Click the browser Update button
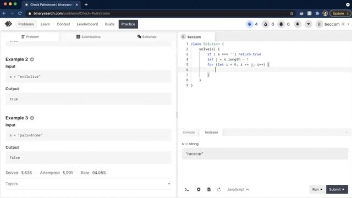Viewport: 352px width, 198px height. (x=340, y=13)
